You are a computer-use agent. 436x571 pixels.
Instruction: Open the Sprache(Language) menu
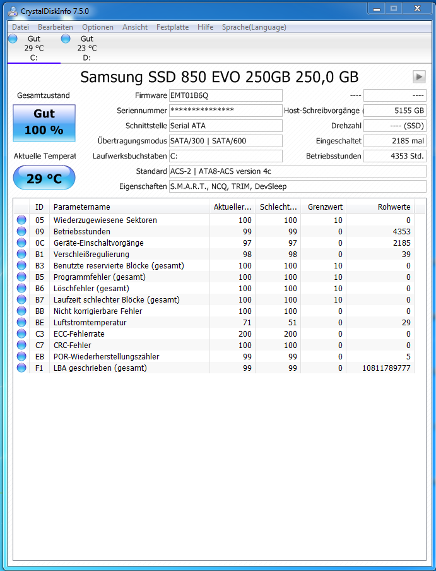[x=254, y=27]
